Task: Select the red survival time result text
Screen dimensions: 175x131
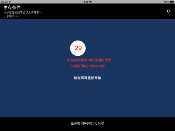Action: (x=88, y=66)
